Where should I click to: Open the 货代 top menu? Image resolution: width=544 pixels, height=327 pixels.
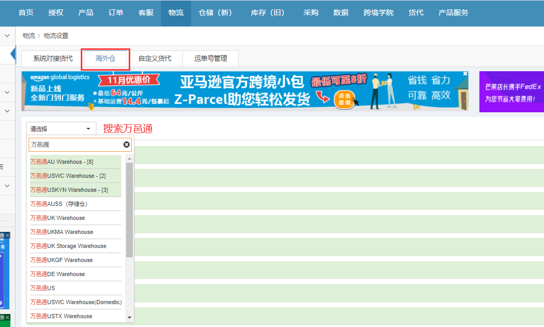[416, 13]
